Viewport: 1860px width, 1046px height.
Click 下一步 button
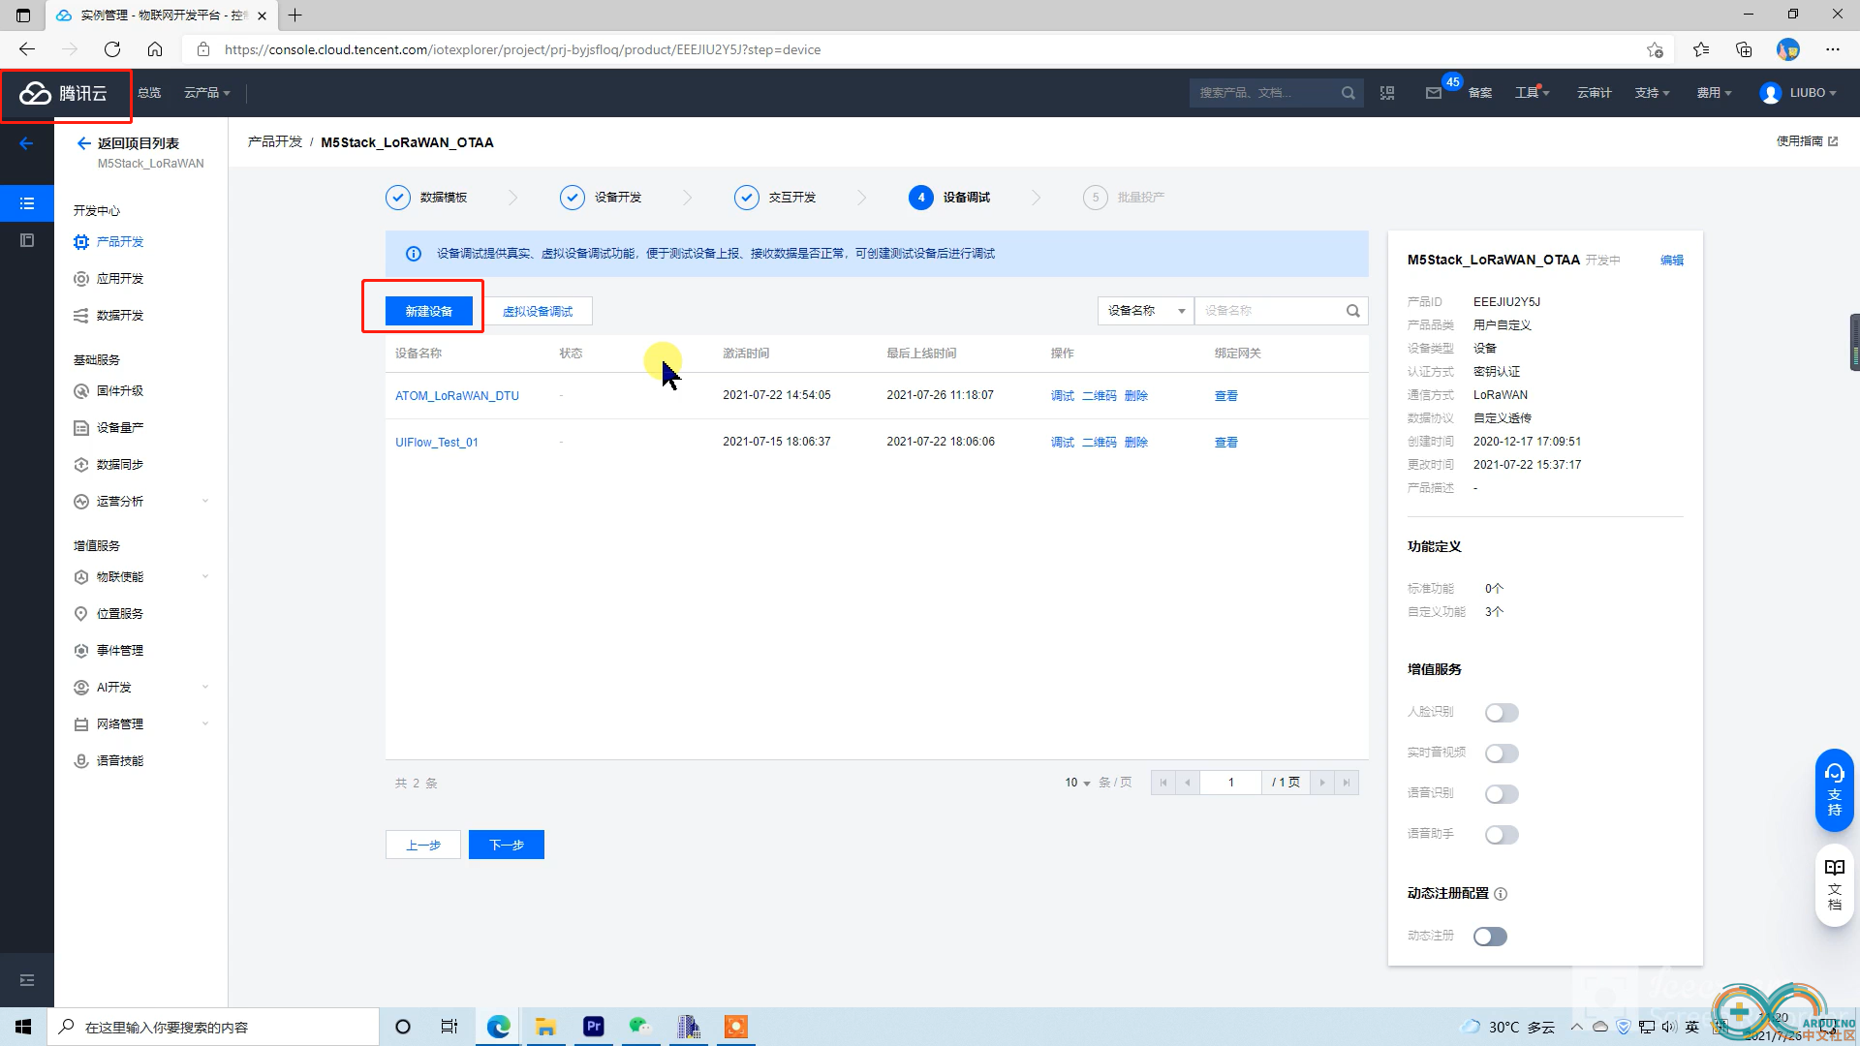tap(506, 845)
